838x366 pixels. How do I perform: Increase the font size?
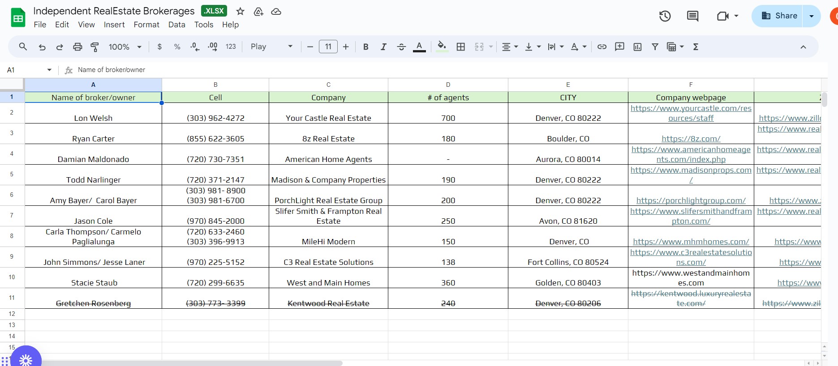click(x=346, y=47)
